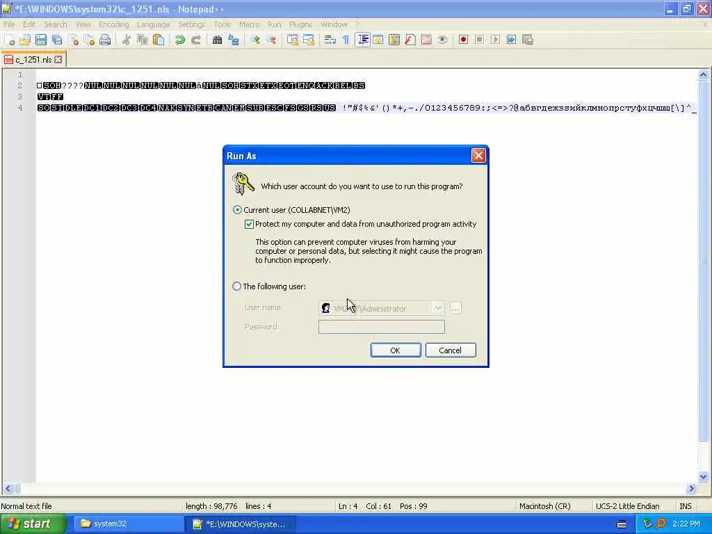
Task: Click the INS status bar indicator
Action: click(685, 506)
